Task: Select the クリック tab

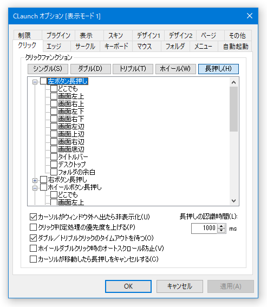Action: 28,45
